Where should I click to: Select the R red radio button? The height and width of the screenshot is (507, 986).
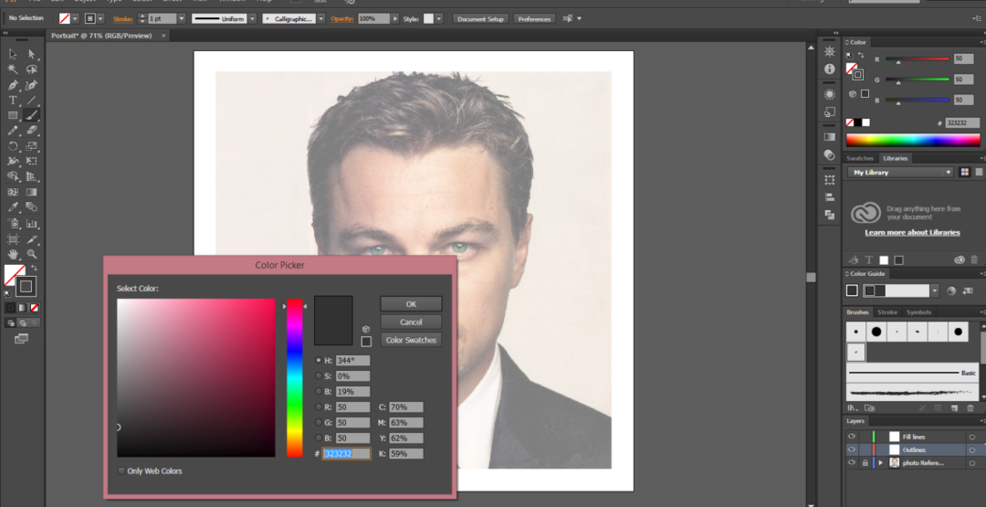coord(319,407)
